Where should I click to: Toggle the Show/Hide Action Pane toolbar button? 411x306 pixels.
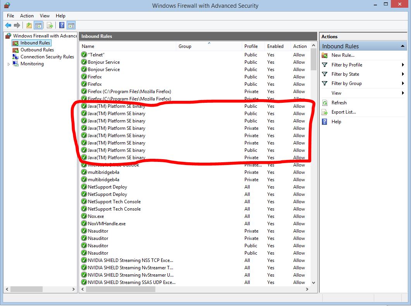click(x=71, y=25)
